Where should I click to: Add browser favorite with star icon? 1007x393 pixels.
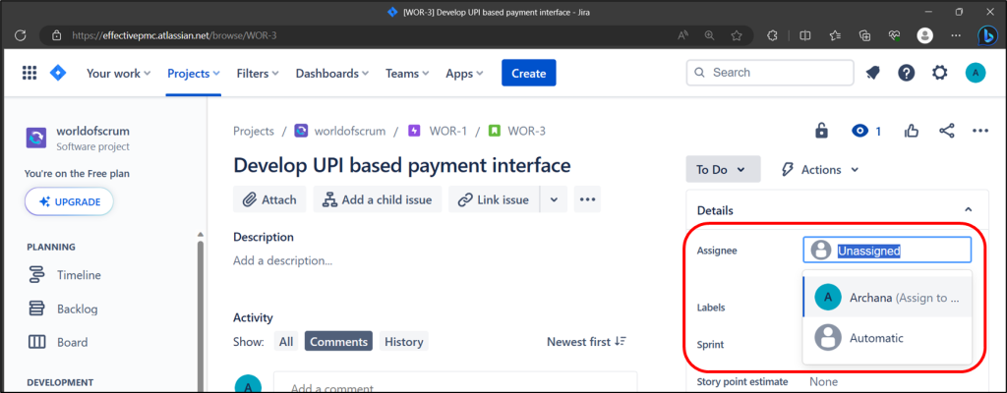[737, 36]
